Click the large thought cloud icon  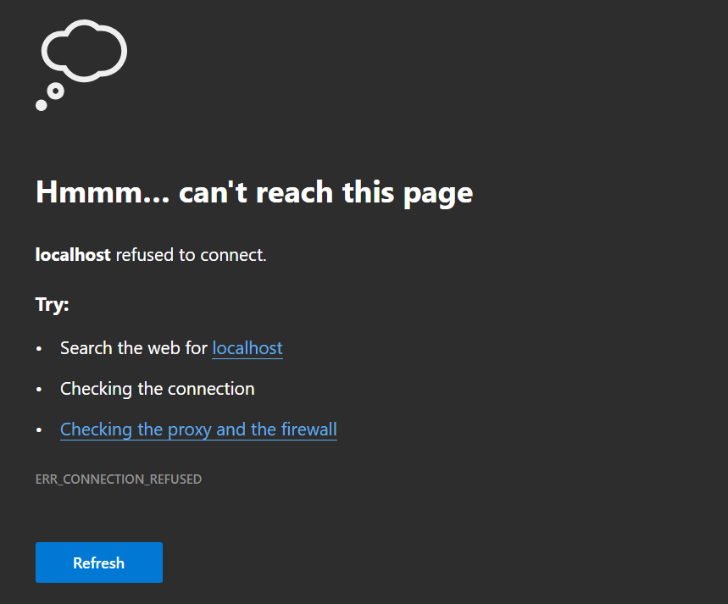pyautogui.click(x=84, y=51)
